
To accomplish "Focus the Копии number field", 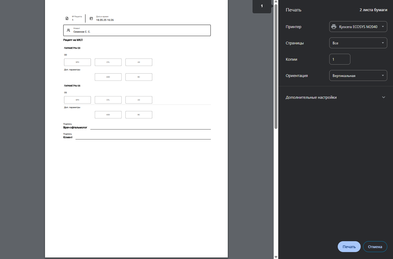I will [x=340, y=59].
